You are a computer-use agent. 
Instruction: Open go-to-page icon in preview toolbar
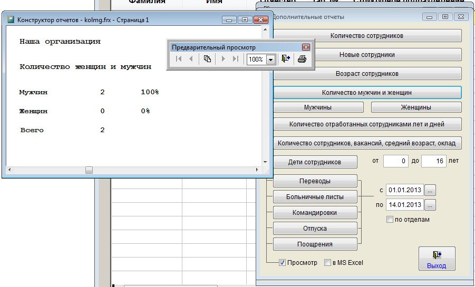pyautogui.click(x=207, y=59)
